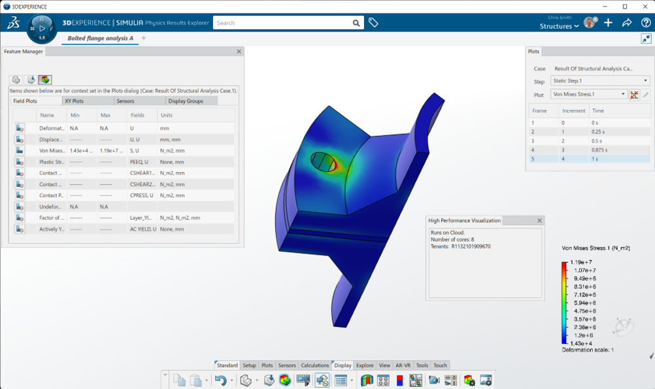This screenshot has height=389, width=655.
Task: Click the Dassault Systèmes 3DS logo
Action: coord(13,23)
